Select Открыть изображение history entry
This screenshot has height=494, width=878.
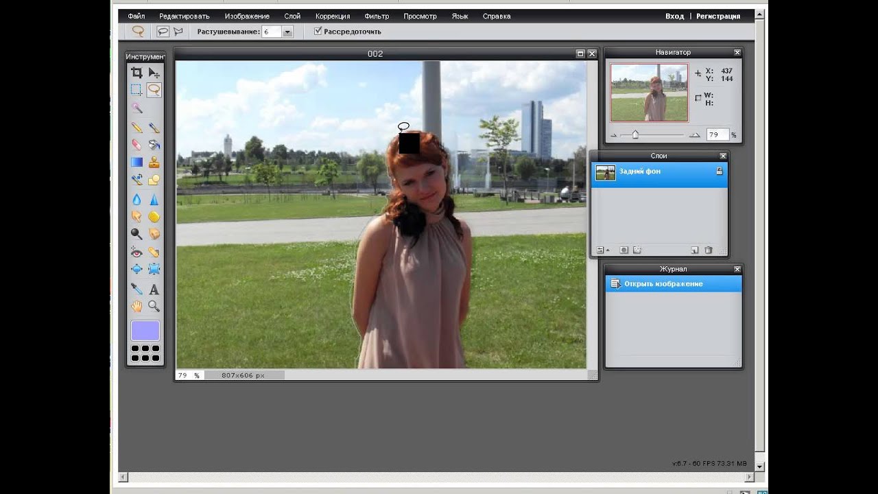673,284
